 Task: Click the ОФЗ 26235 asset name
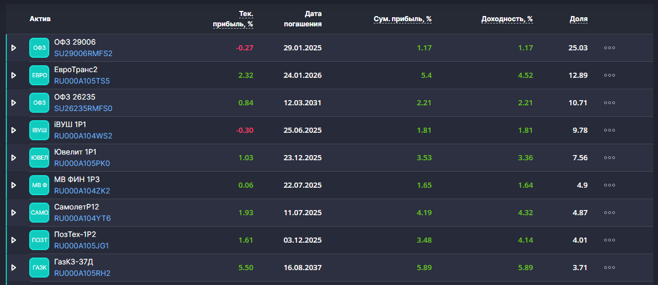point(75,97)
